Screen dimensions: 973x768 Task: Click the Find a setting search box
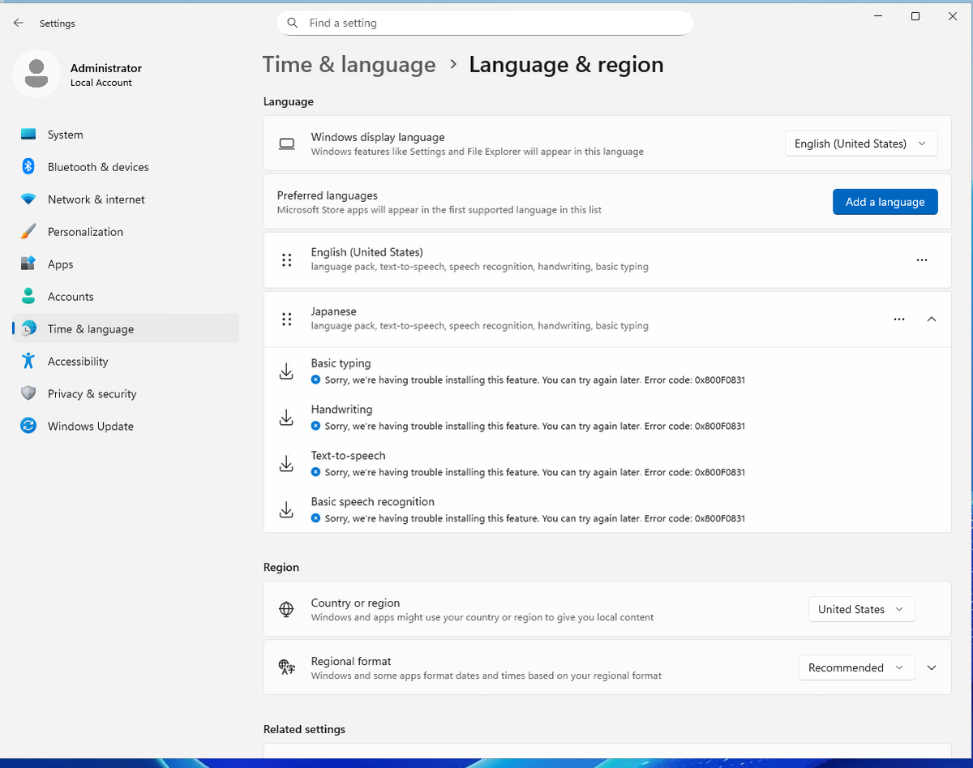pos(485,23)
